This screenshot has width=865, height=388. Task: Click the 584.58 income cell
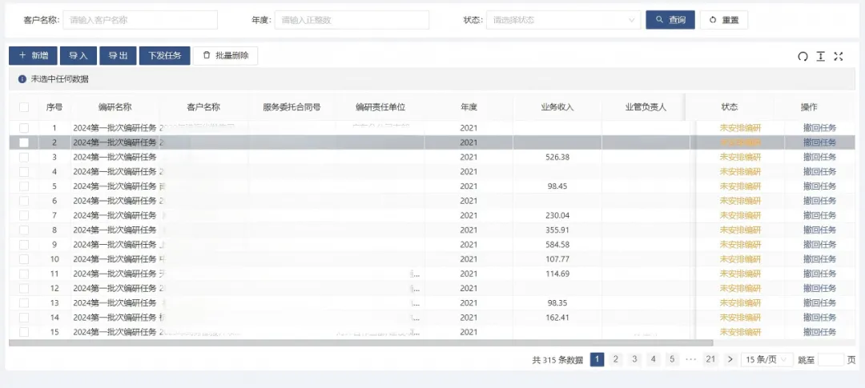[x=557, y=245]
